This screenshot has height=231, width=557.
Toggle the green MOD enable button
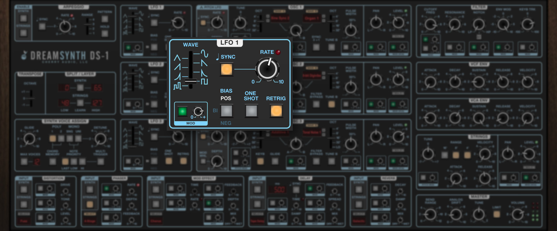(182, 111)
